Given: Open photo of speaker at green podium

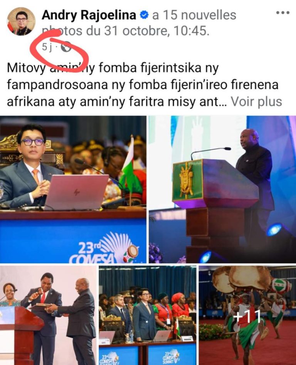Looking at the screenshot, I should pos(222,189).
